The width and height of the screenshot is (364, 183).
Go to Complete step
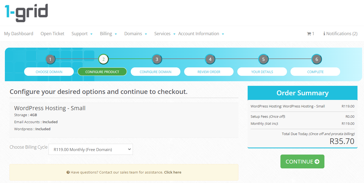315,72
